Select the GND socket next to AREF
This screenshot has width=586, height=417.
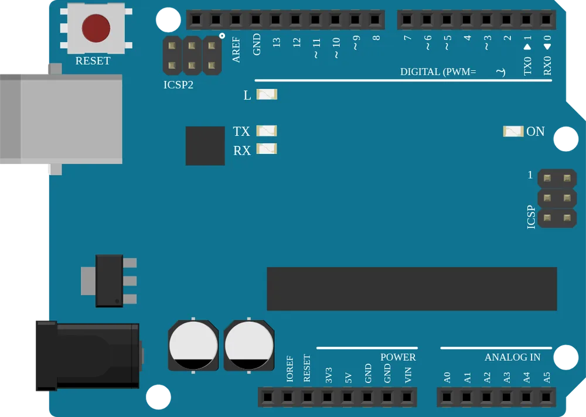coord(255,19)
